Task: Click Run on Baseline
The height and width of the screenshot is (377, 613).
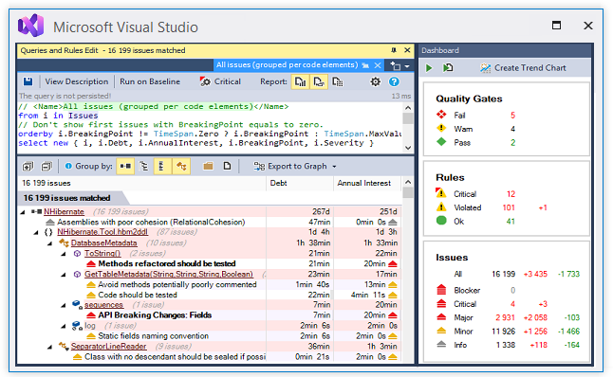Action: (150, 81)
